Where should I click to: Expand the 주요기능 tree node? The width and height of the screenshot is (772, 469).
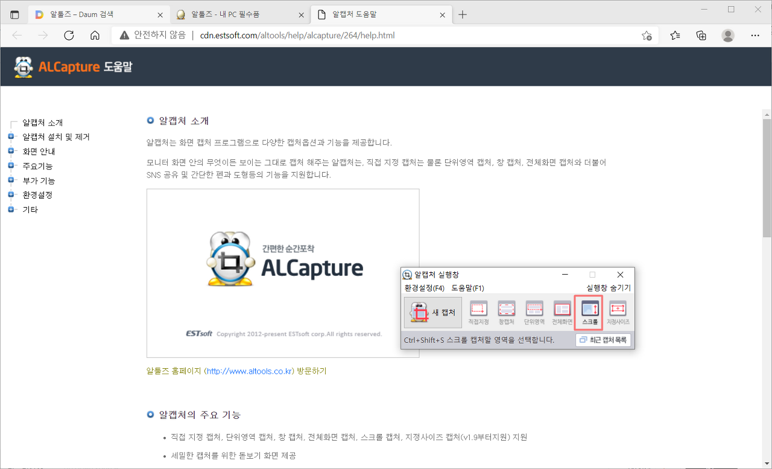(11, 165)
